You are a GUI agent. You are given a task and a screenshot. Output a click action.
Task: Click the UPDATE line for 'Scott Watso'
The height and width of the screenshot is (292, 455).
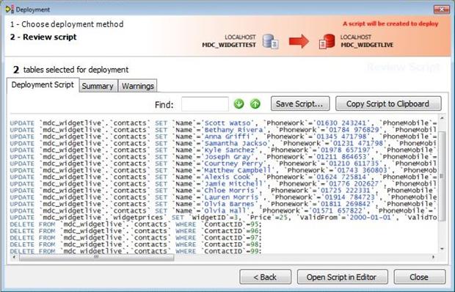pyautogui.click(x=223, y=123)
